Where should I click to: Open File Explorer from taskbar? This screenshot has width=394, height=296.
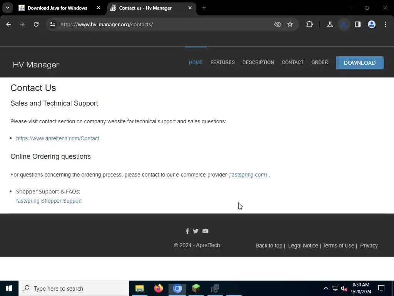pyautogui.click(x=139, y=288)
